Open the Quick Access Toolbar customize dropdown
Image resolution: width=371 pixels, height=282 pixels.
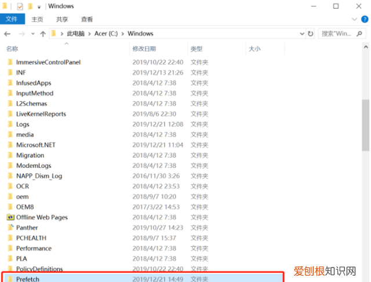(39, 6)
